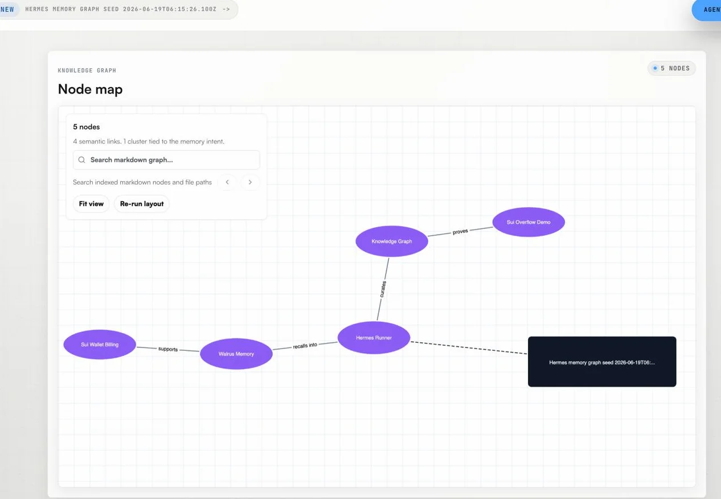The height and width of the screenshot is (499, 721).
Task: Click the 'recalls into' edge label
Action: click(305, 345)
